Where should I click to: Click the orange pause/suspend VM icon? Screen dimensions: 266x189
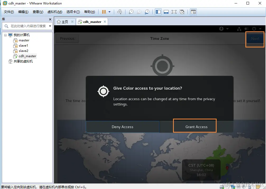click(104, 12)
